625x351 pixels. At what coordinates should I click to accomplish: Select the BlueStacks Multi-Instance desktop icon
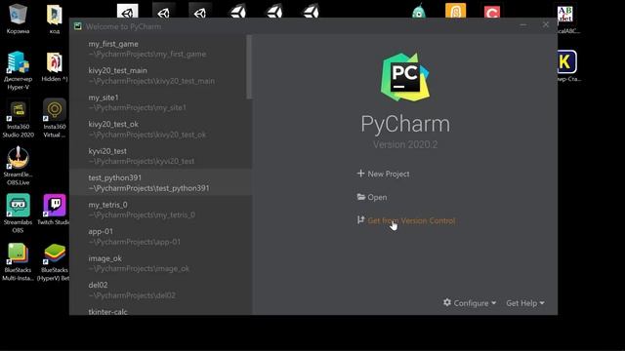coord(18,261)
